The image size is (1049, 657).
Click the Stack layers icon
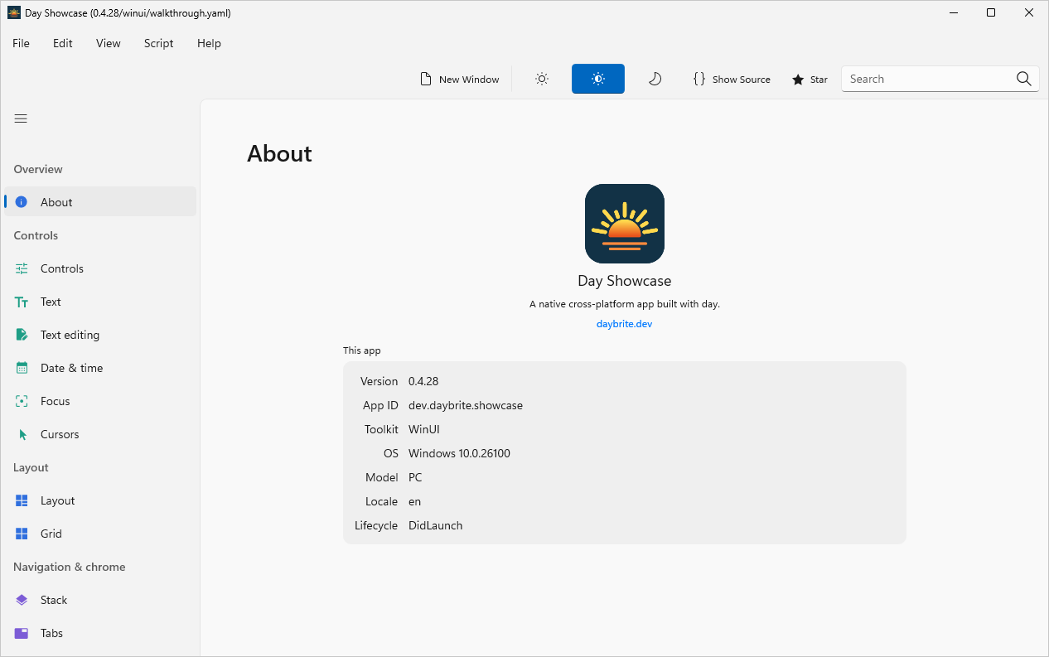[x=22, y=600]
